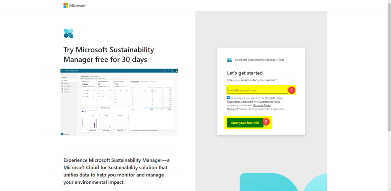
Task: Click the Microsoft logo in the header
Action: coord(74,5)
